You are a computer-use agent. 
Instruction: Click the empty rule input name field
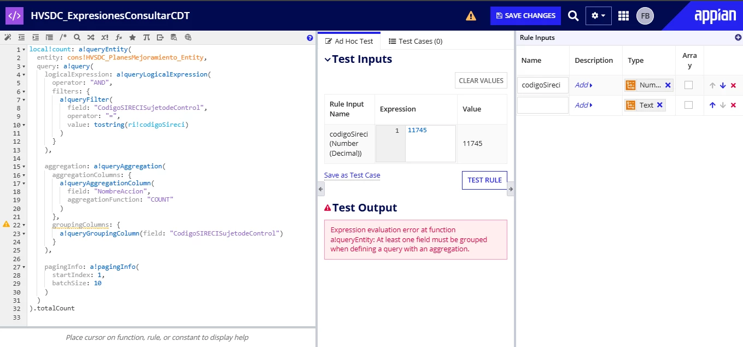pos(543,105)
